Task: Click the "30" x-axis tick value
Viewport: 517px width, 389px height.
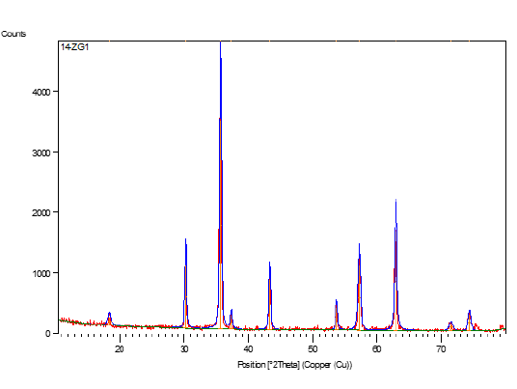Action: tap(184, 349)
